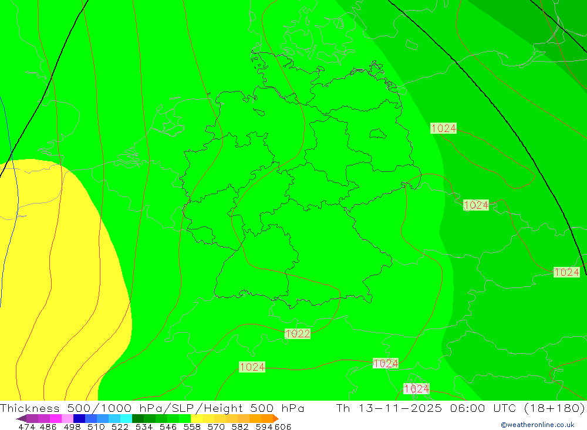Select the brightest green legend swatch before 558

click(185, 418)
